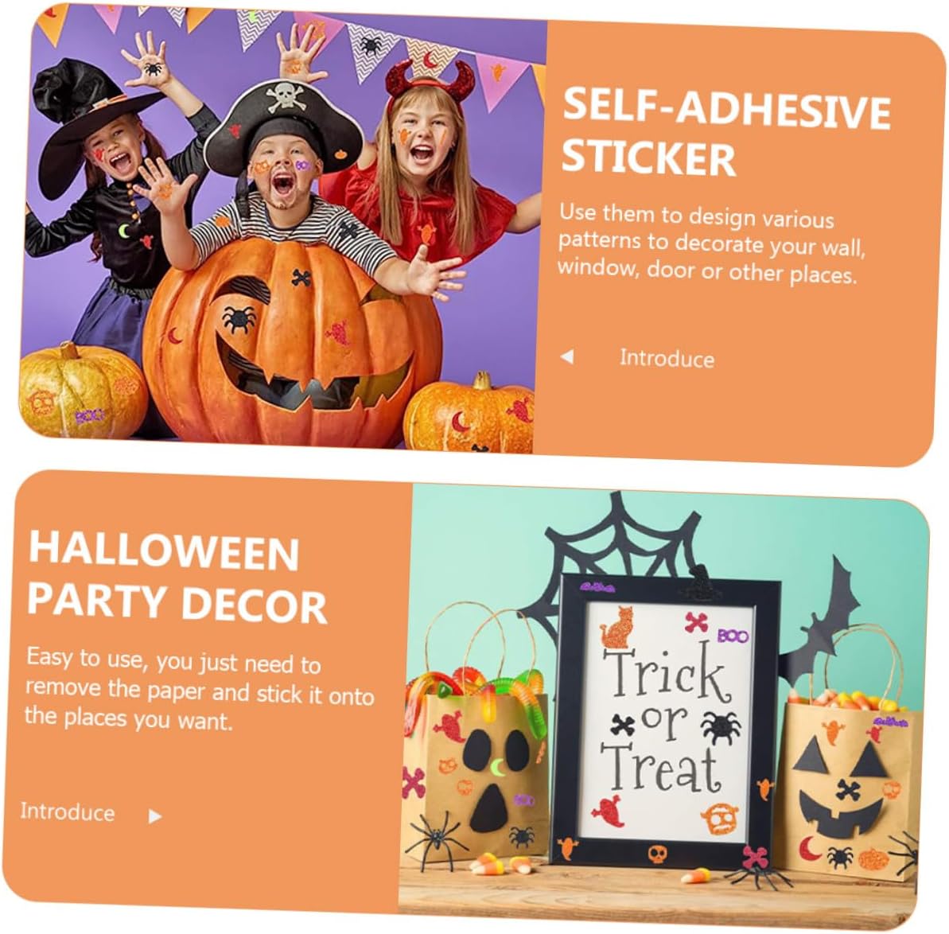
Task: Click the left arrow beside upper Introduce
Action: (567, 356)
